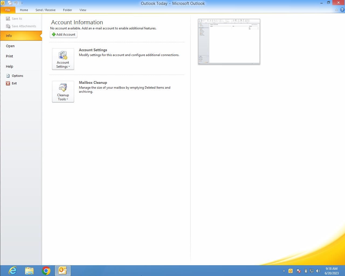
Task: Open File Explorer from the taskbar
Action: (29, 271)
